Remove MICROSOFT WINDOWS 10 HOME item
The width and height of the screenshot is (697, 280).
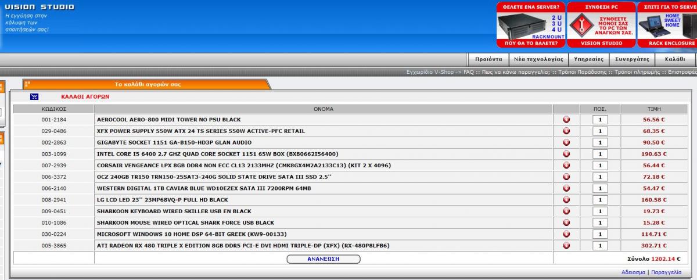pyautogui.click(x=566, y=234)
